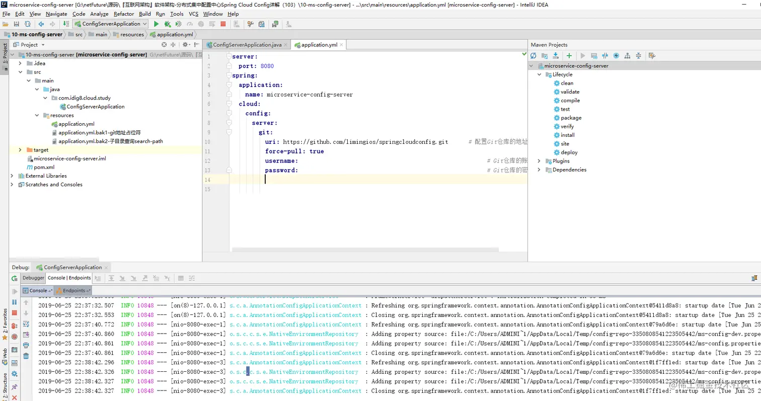Viewport: 761px width, 401px height.
Task: Add Maven project with green plus
Action: click(x=569, y=56)
